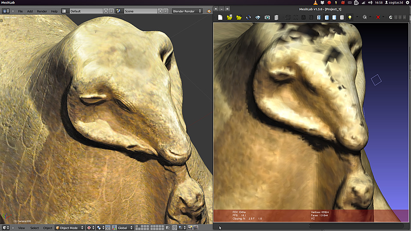
Task: Delete the current Scene
Action: click(166, 11)
